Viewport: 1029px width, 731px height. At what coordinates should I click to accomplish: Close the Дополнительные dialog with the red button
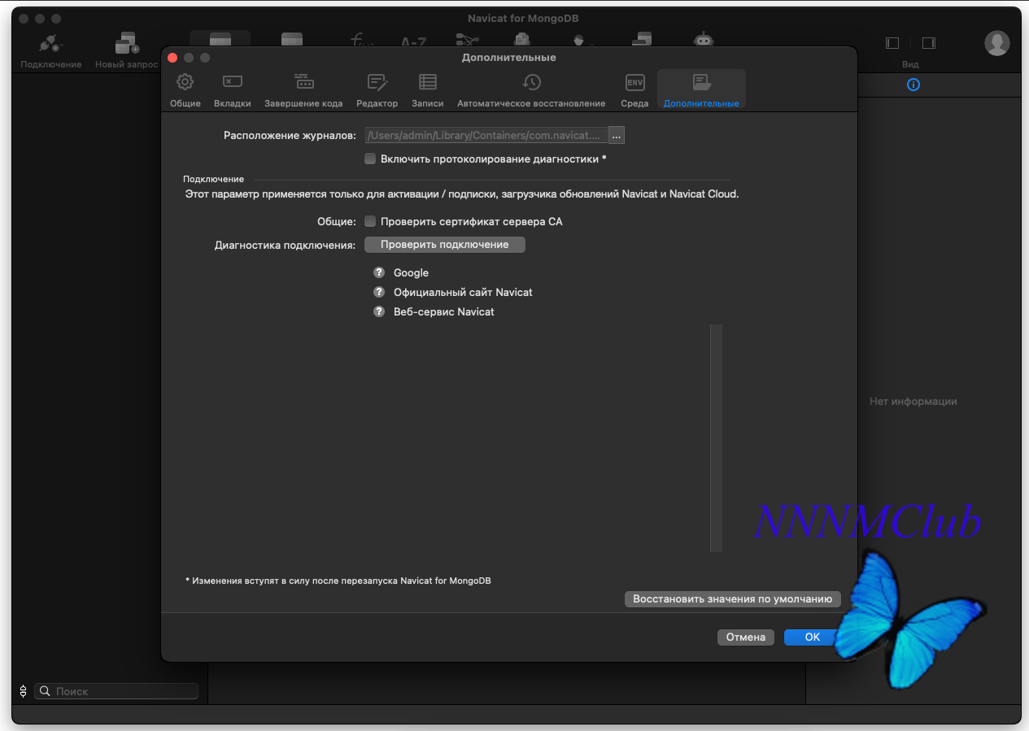tap(172, 58)
